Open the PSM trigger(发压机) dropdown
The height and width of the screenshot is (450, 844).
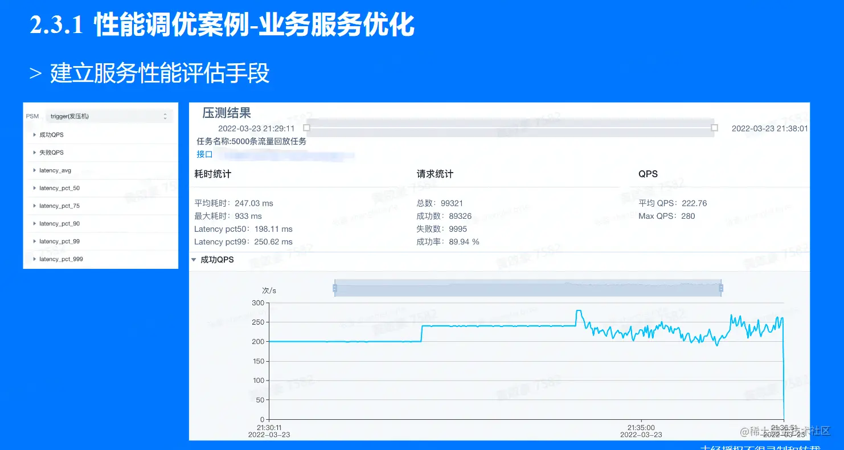coord(109,116)
